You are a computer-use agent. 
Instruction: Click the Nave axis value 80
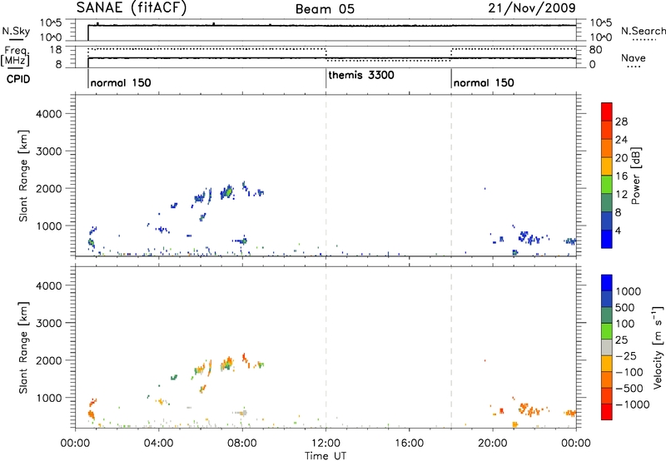pos(595,50)
